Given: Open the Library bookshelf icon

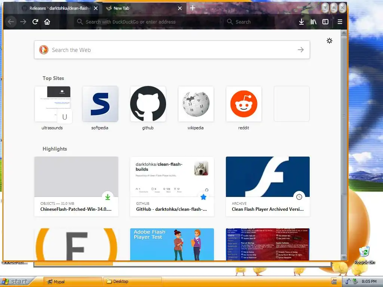Looking at the screenshot, I should (313, 22).
